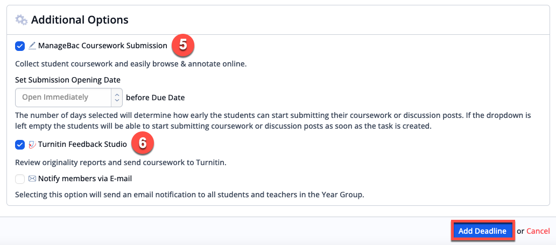Click the Additional Options heading

[x=80, y=20]
